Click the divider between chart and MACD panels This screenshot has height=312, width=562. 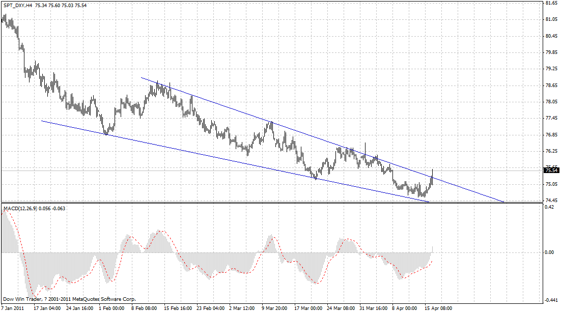280,203
